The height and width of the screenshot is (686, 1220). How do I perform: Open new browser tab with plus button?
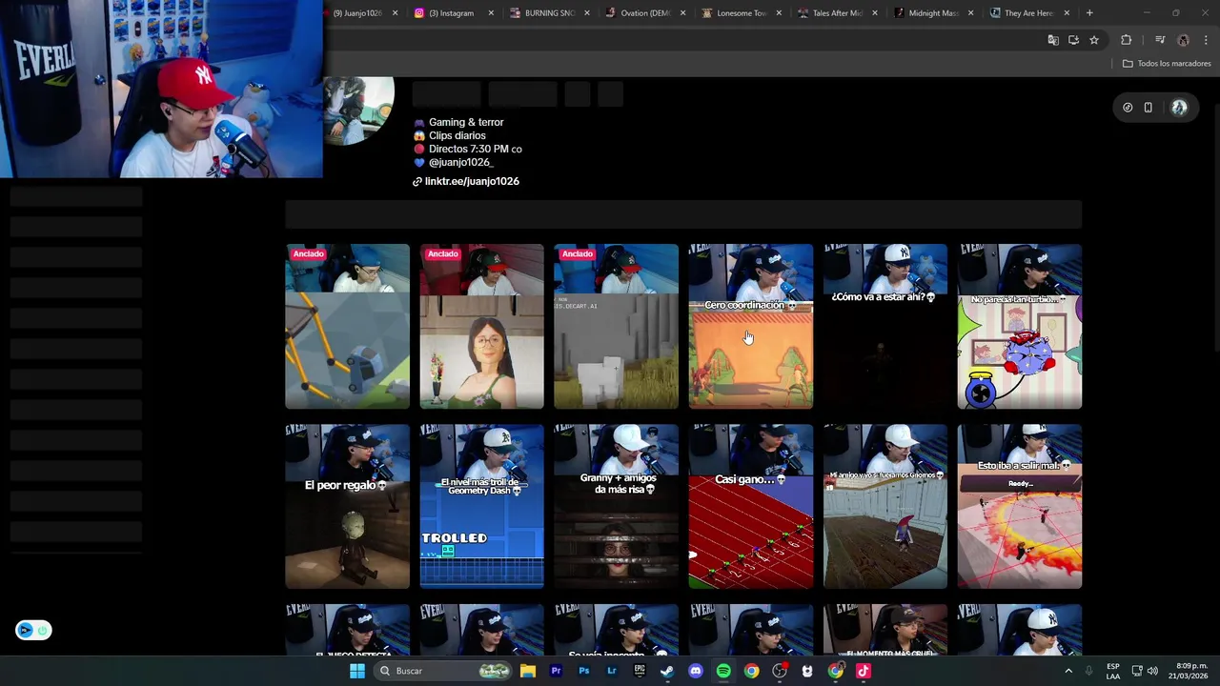point(1089,13)
